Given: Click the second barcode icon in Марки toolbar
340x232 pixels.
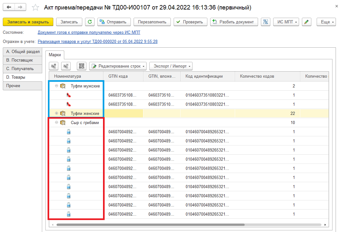Looking at the screenshot, I should (66, 66).
